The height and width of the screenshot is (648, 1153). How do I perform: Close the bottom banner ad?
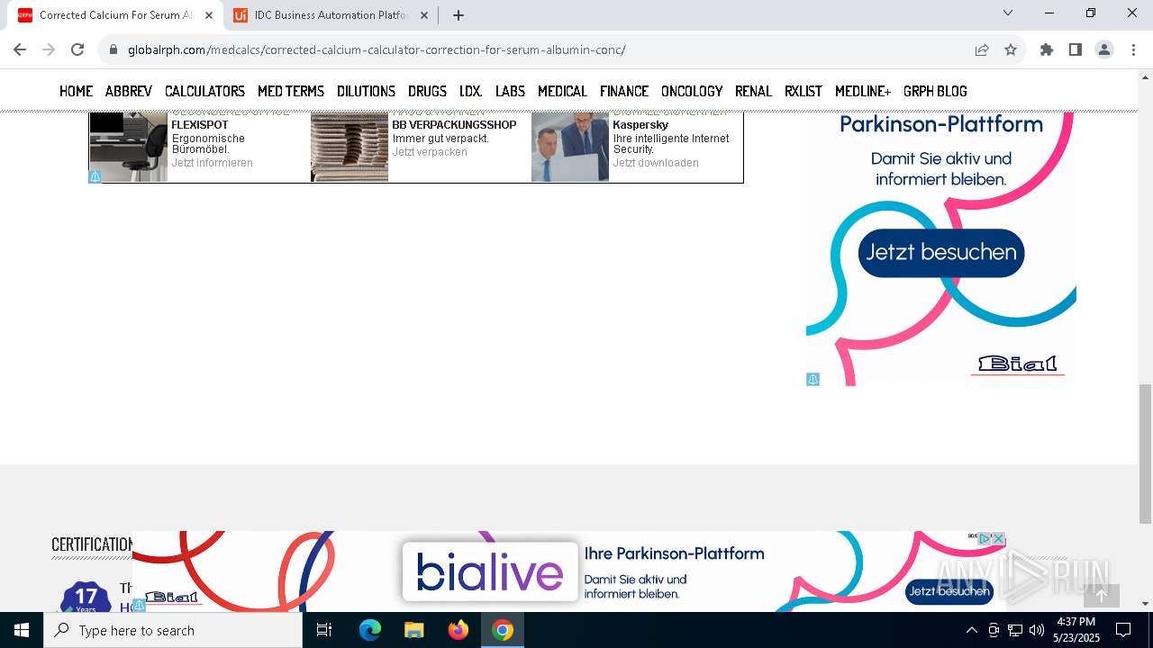(x=998, y=538)
